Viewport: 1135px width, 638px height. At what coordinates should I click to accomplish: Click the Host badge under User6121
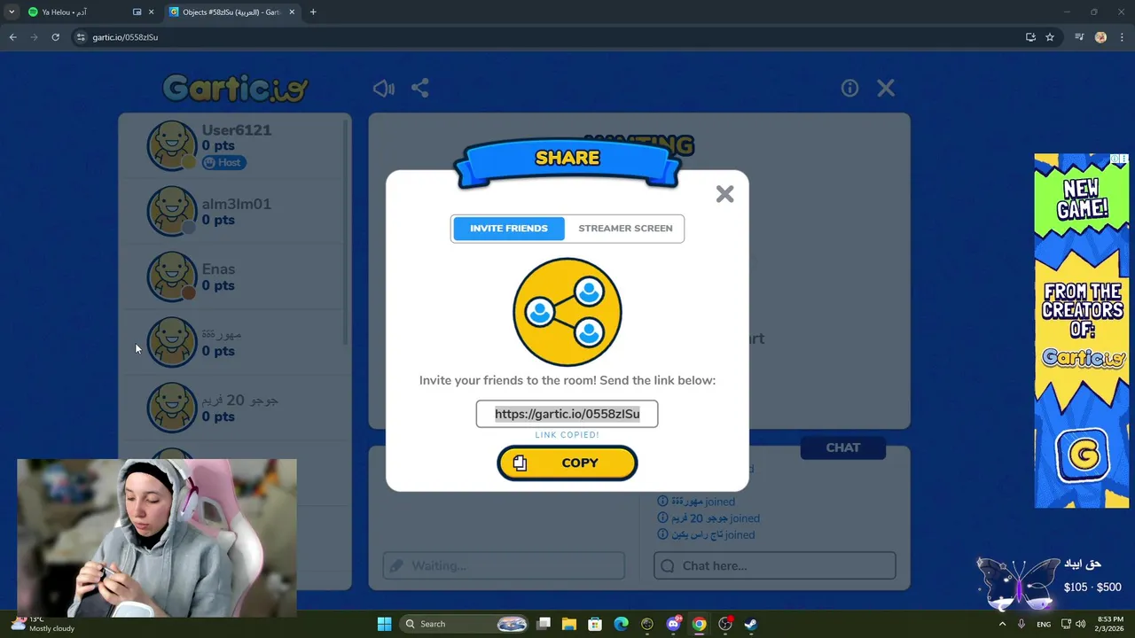pyautogui.click(x=223, y=162)
